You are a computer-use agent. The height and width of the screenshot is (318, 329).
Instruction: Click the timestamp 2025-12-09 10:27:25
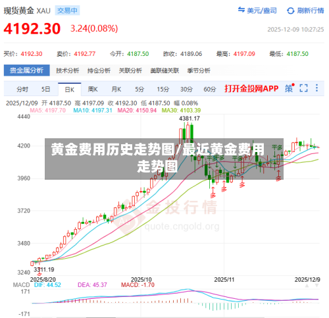click(295, 30)
